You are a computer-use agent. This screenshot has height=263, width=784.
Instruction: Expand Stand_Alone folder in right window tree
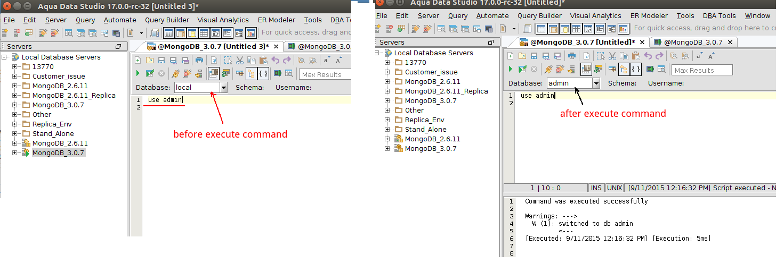(387, 130)
